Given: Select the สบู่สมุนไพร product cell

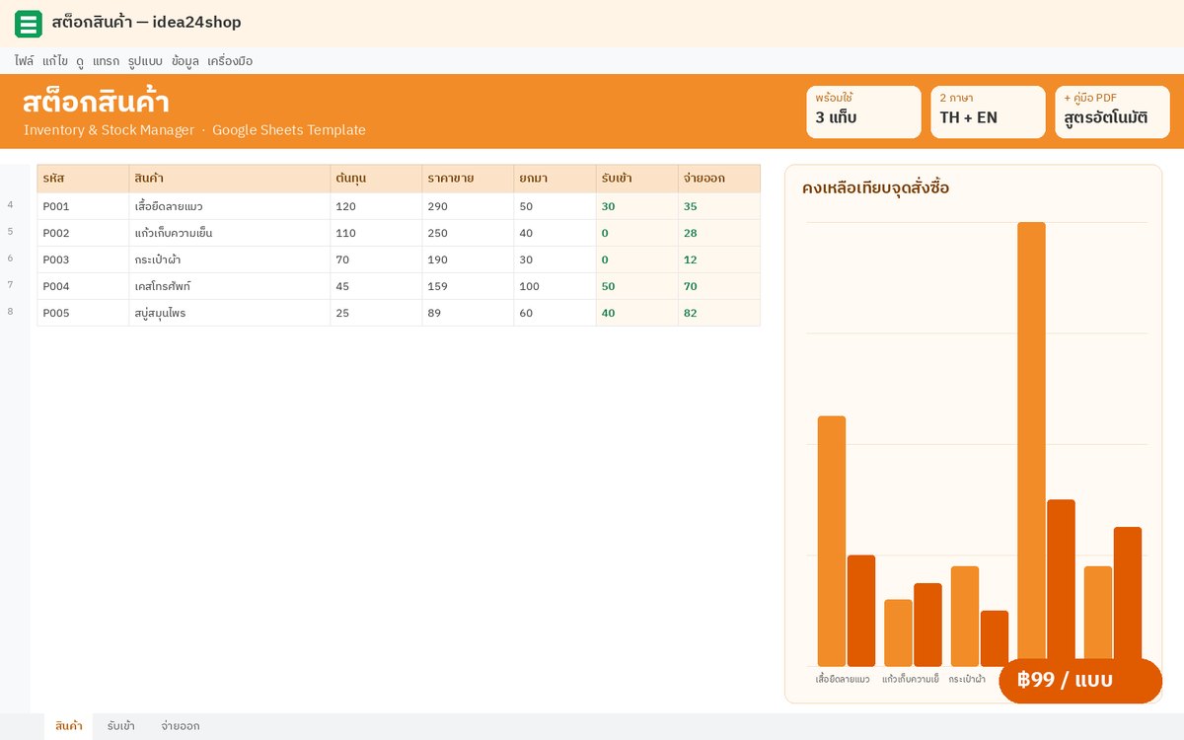Looking at the screenshot, I should [x=230, y=313].
